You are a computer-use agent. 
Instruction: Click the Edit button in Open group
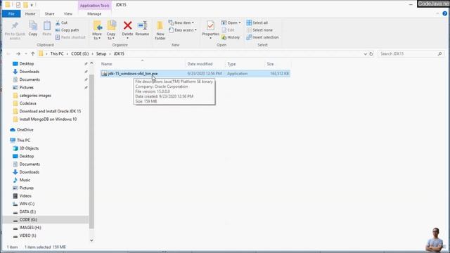tap(228, 30)
